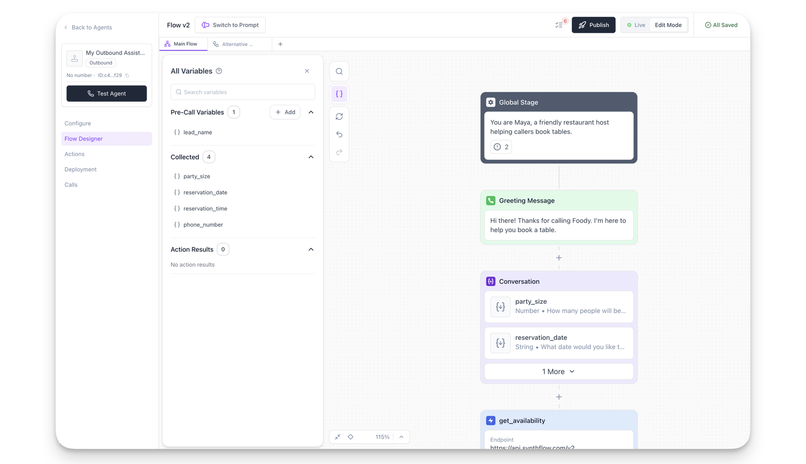Screen dimensions: 806x464
Task: Undo the last flow change
Action: pos(339,135)
